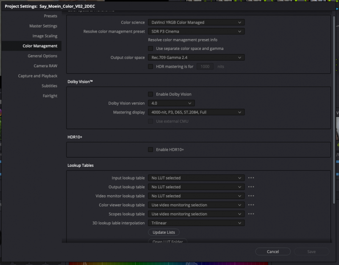Open the Color science dropdown
The width and height of the screenshot is (339, 265).
pos(196,22)
